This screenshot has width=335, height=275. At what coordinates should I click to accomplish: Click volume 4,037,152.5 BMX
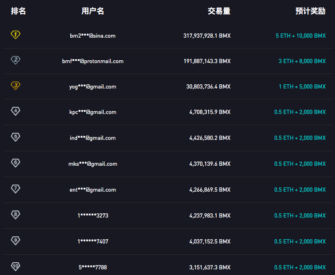pos(210,242)
